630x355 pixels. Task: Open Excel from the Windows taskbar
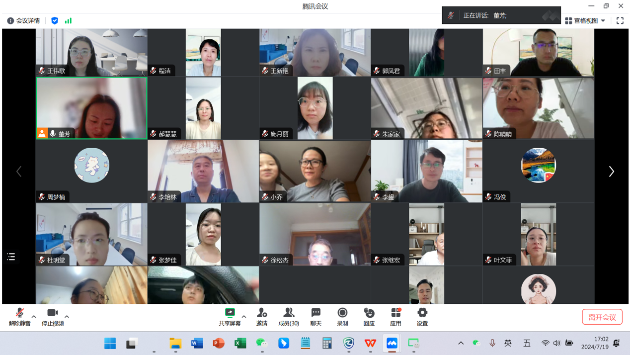[x=240, y=343]
